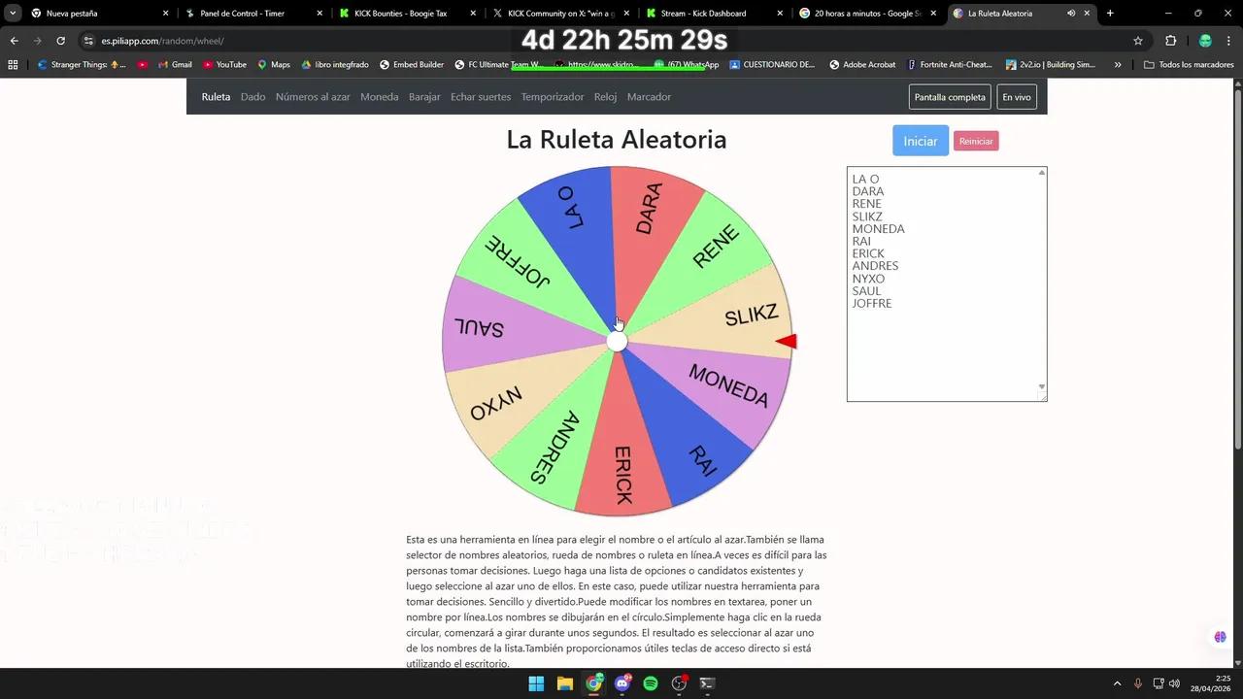Mute the audio icon on La Ruleta tab
Image resolution: width=1243 pixels, height=699 pixels.
pyautogui.click(x=1072, y=14)
